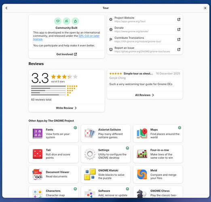Open the Document Viewer app tile
The height and width of the screenshot is (202, 211).
(53, 175)
